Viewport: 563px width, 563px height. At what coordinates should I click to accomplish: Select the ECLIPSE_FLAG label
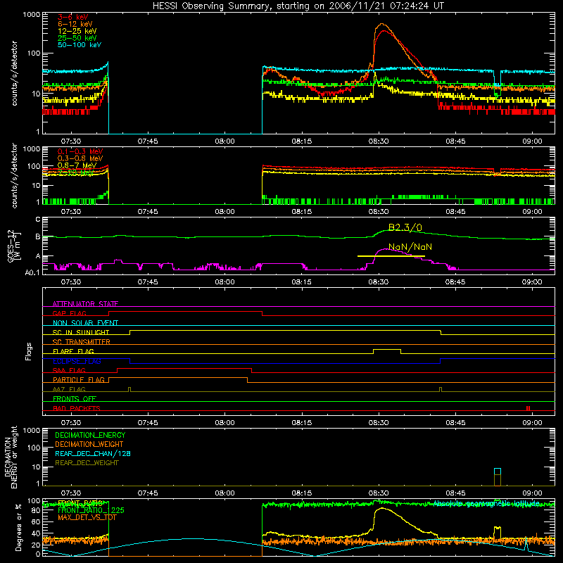coord(77,361)
